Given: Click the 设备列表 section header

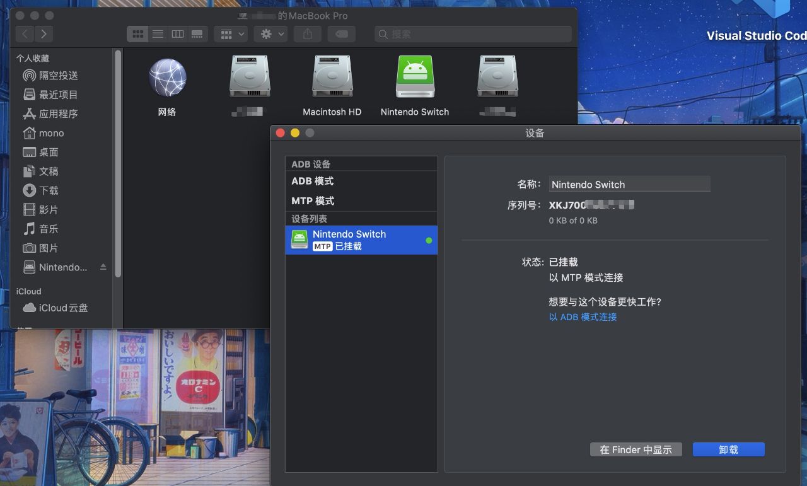Looking at the screenshot, I should tap(309, 219).
